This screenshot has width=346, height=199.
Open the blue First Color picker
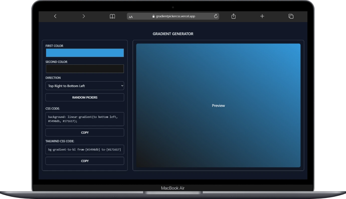tap(85, 53)
